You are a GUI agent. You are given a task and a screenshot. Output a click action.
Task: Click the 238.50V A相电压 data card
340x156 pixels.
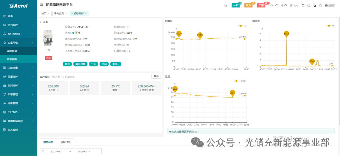(x=53, y=88)
